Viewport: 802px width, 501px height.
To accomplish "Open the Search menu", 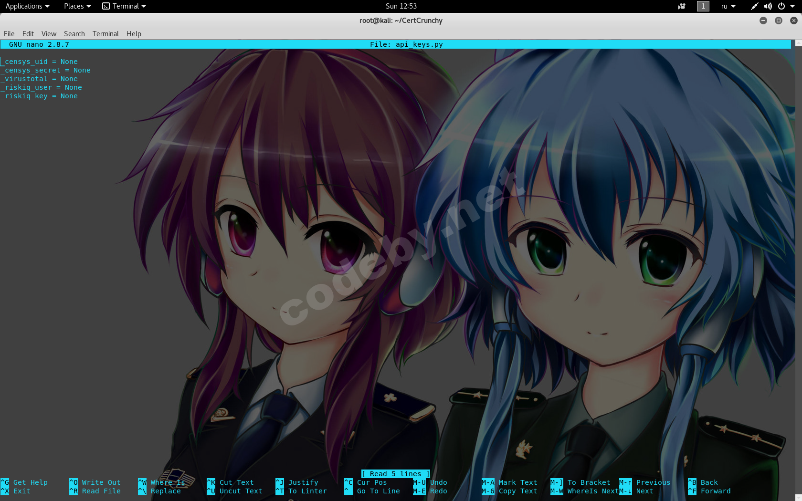I will coord(74,34).
